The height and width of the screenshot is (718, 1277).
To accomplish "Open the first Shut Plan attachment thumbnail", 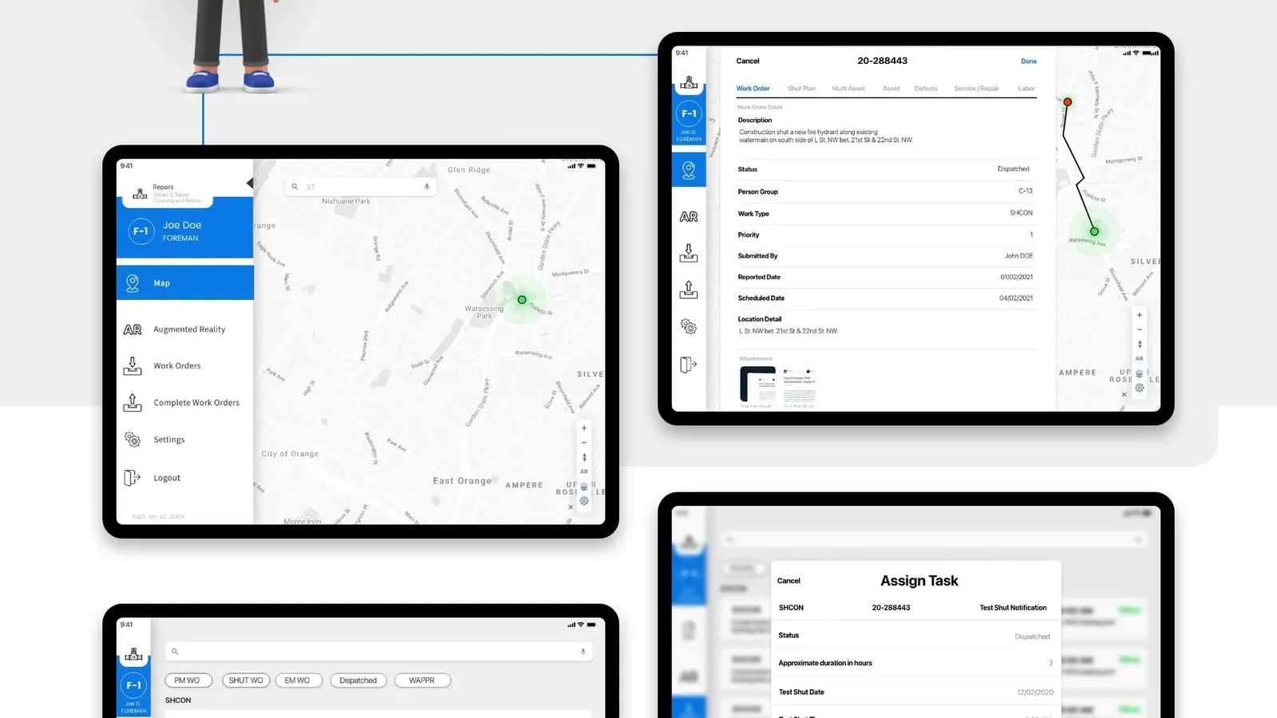I will pyautogui.click(x=757, y=385).
